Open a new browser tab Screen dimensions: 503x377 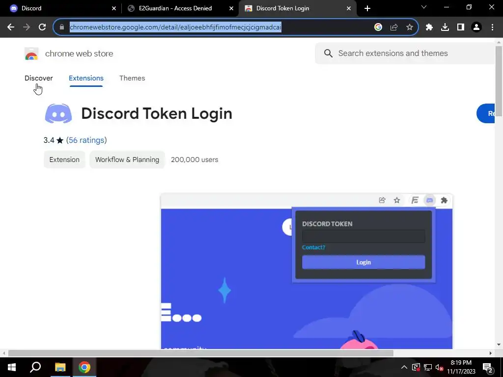[367, 8]
